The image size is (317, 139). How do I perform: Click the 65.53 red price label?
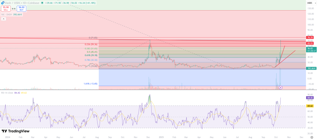pos(310,43)
